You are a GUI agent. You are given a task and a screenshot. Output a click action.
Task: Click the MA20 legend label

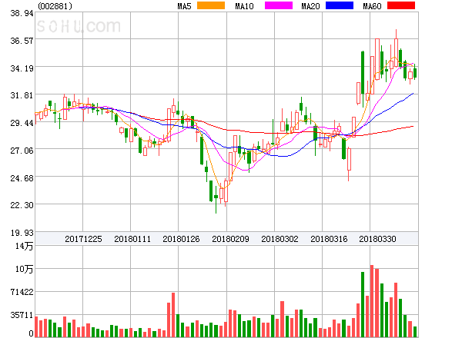point(310,6)
